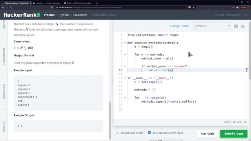The width and height of the screenshot is (251, 141).
Task: Click the Change Theme link
Action: click(x=179, y=26)
